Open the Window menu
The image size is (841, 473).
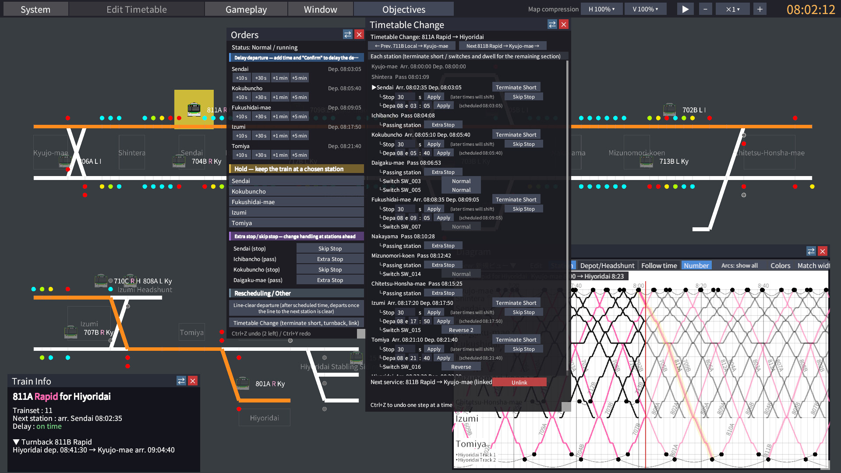click(x=321, y=9)
